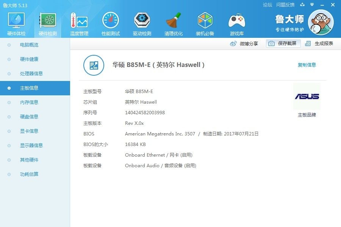Click the 鲁大师 mascot avatar

[x=321, y=22]
